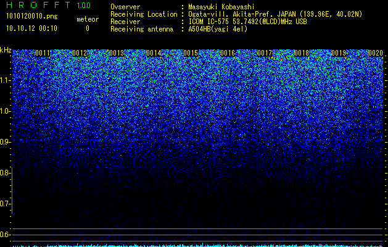388x247 pixels.
Task: Click the meteor label
Action: pyautogui.click(x=88, y=19)
